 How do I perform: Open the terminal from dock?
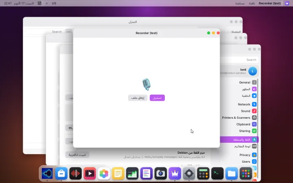(217, 174)
